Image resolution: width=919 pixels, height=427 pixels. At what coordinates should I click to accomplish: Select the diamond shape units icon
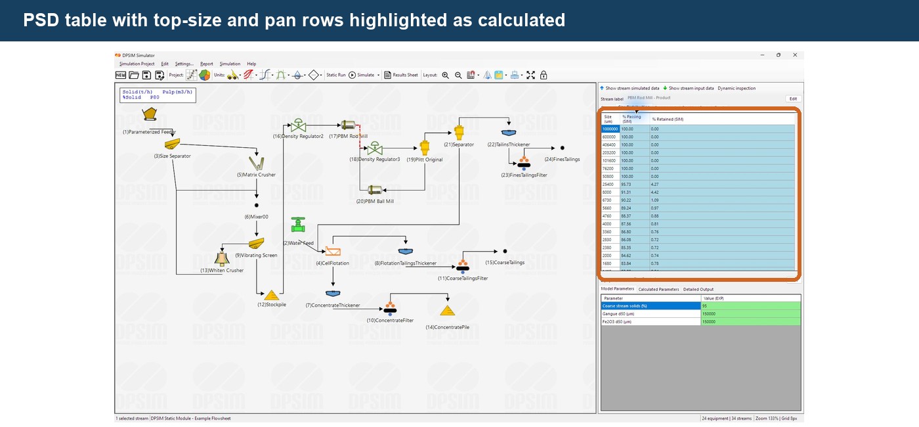(x=314, y=75)
